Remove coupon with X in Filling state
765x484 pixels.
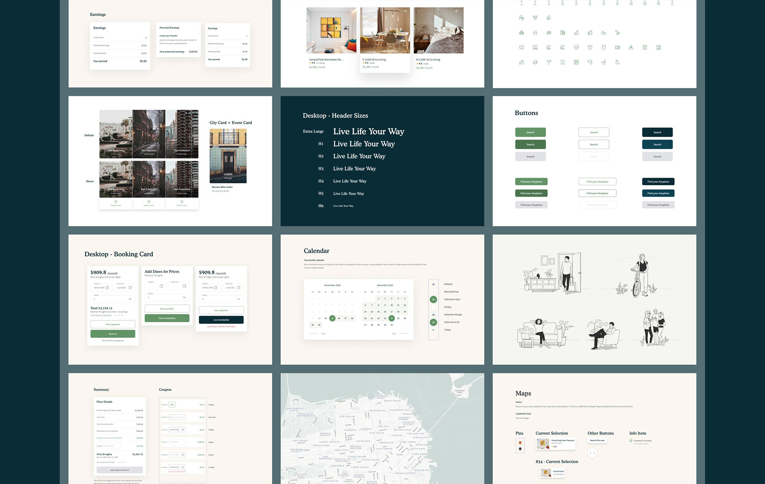[183, 429]
